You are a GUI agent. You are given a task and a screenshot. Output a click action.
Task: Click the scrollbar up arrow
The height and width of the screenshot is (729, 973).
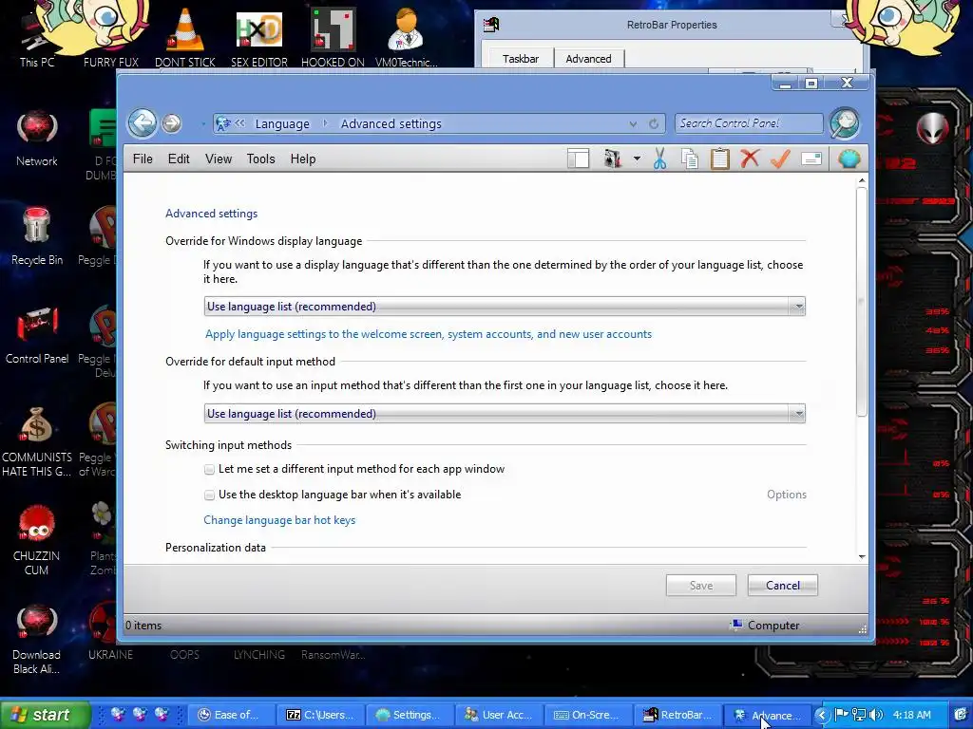click(861, 180)
